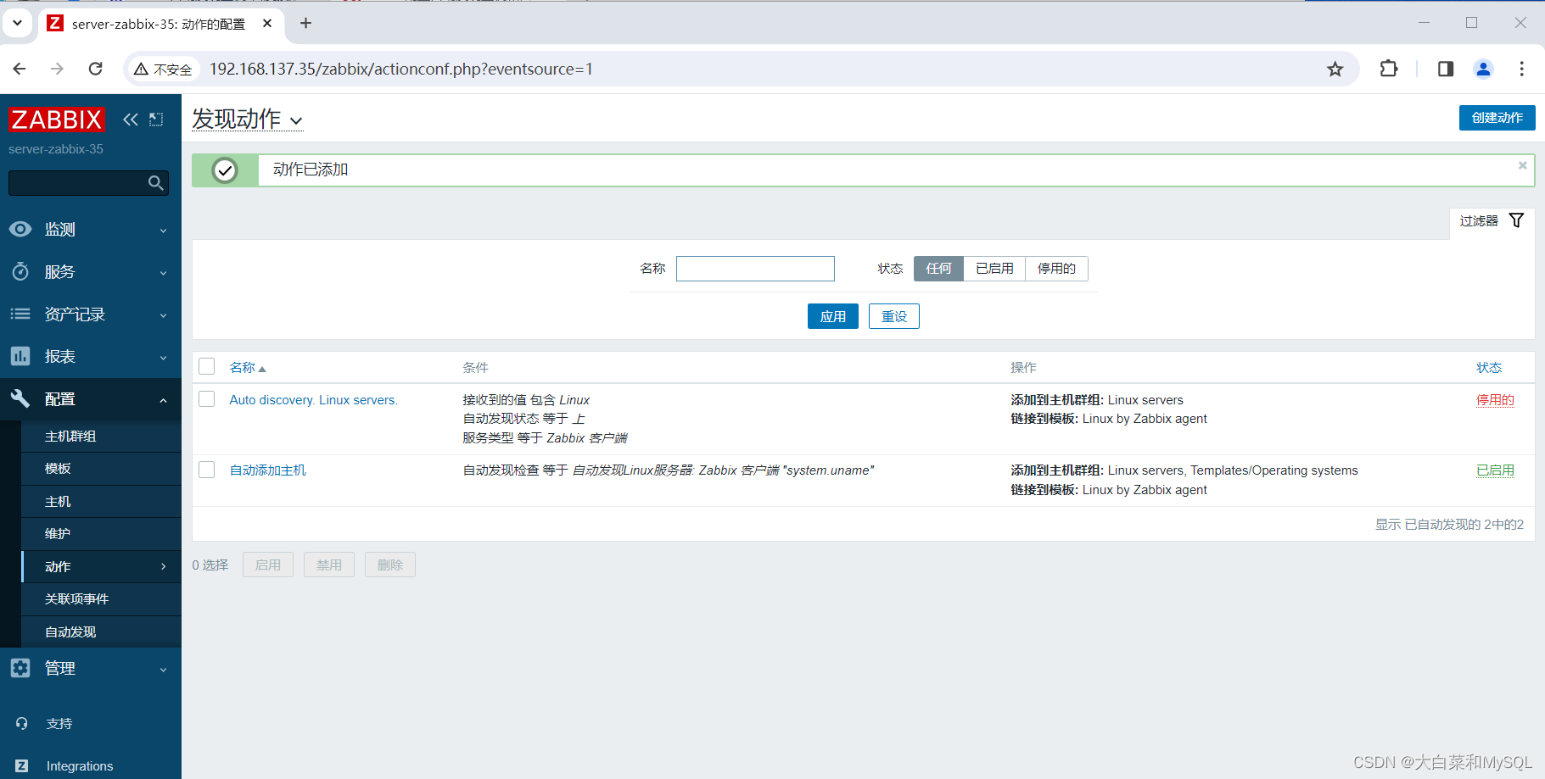Close the server-zabbix-35 browser tab
Screen dimensions: 1545x779
click(267, 24)
